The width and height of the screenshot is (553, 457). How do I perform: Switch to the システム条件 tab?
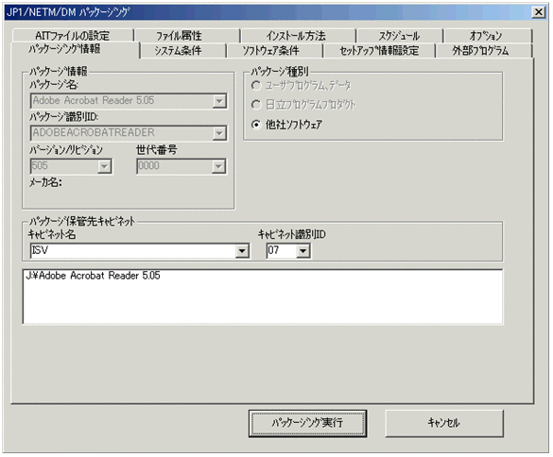[x=182, y=51]
